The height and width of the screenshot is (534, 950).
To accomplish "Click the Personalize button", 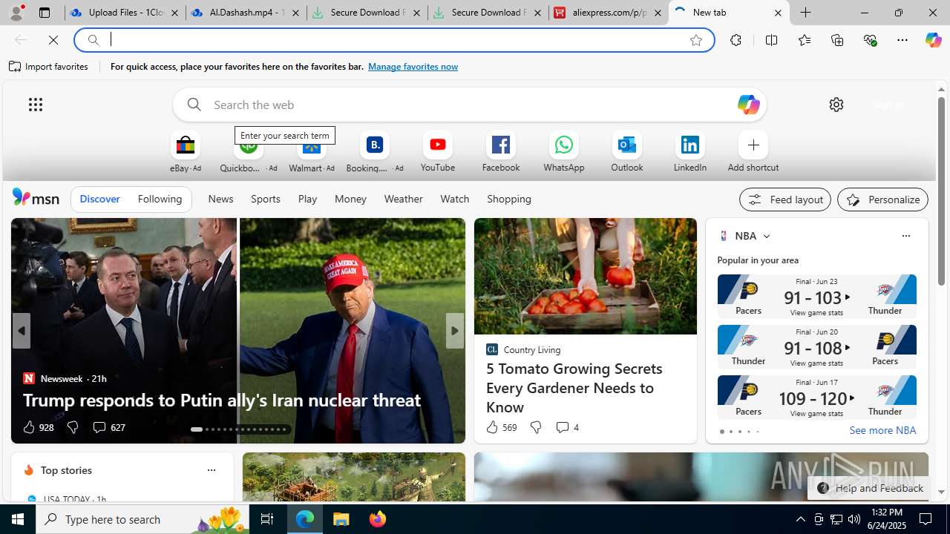I will pyautogui.click(x=882, y=200).
